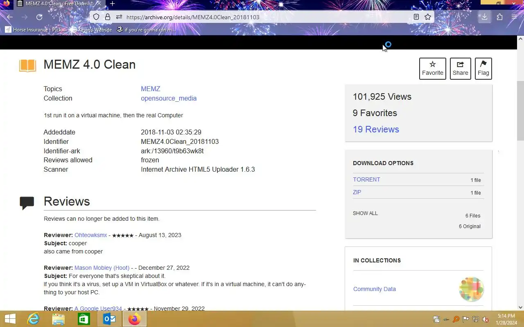
Task: Open Outlook from the taskbar
Action: click(x=109, y=319)
